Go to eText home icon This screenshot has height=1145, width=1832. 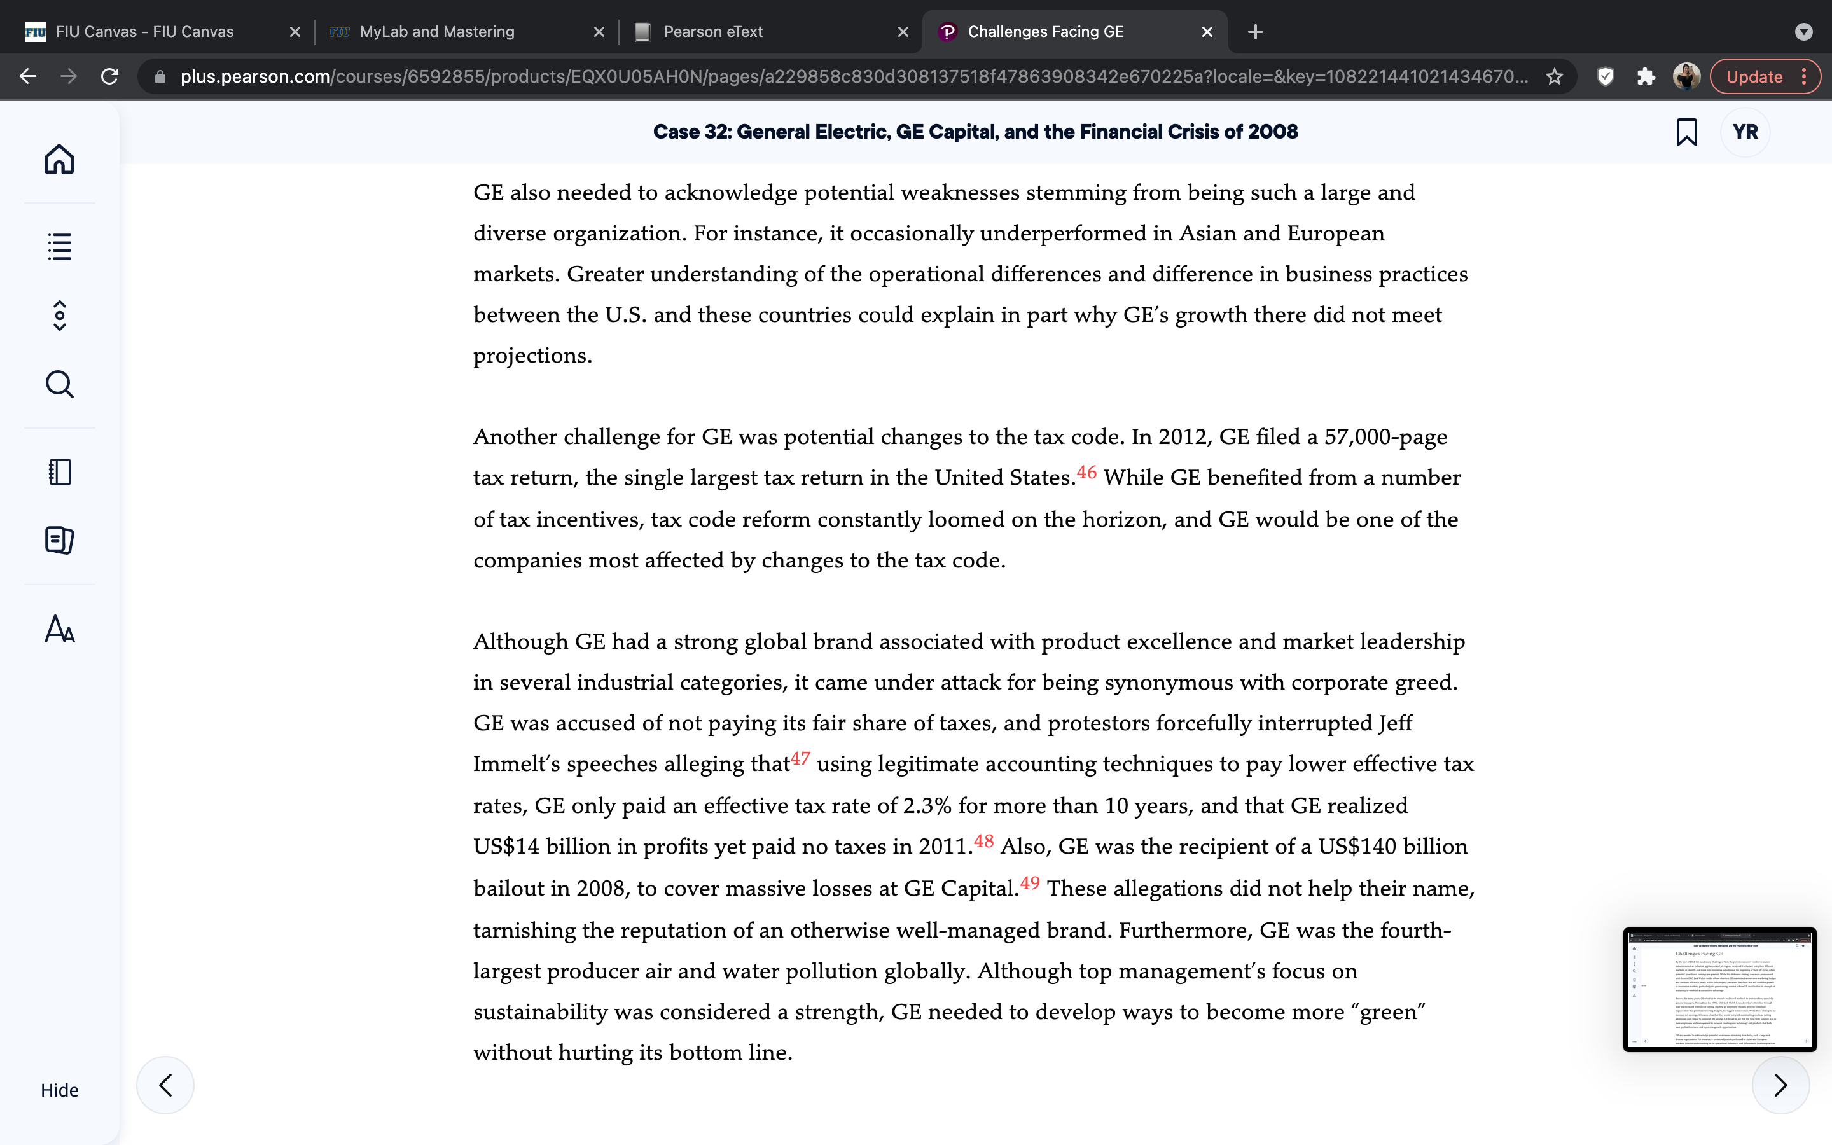coord(59,159)
